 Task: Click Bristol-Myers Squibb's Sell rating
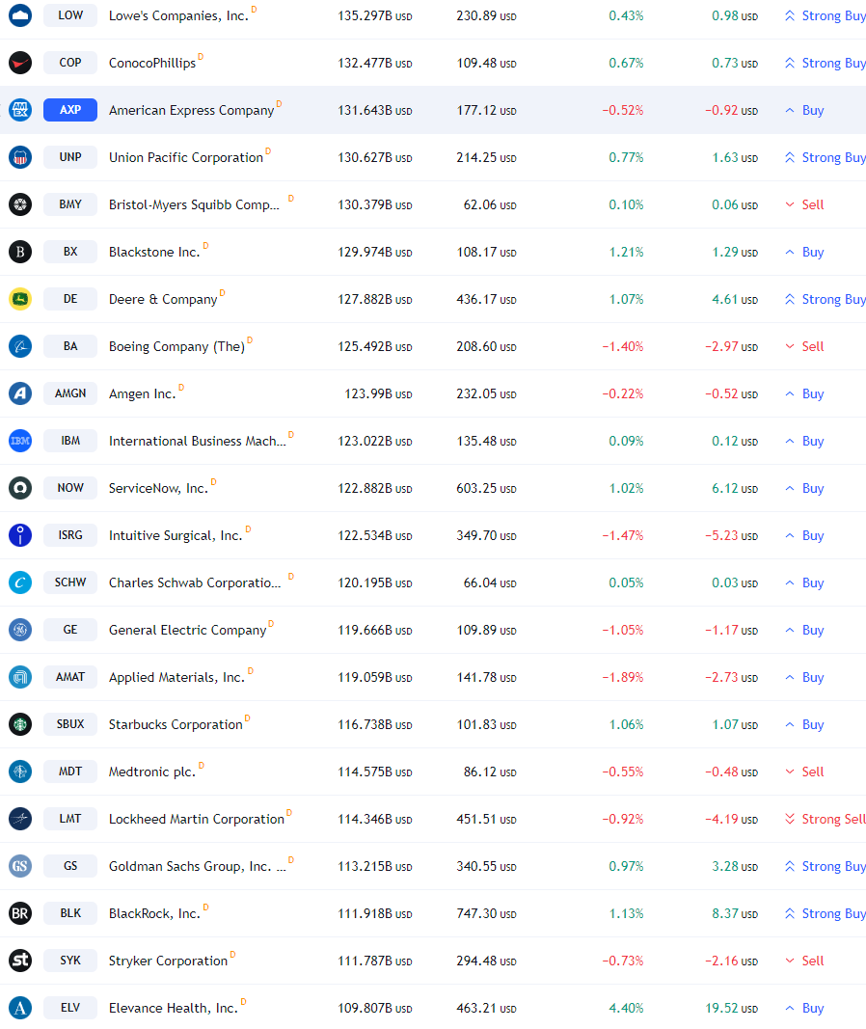point(804,204)
